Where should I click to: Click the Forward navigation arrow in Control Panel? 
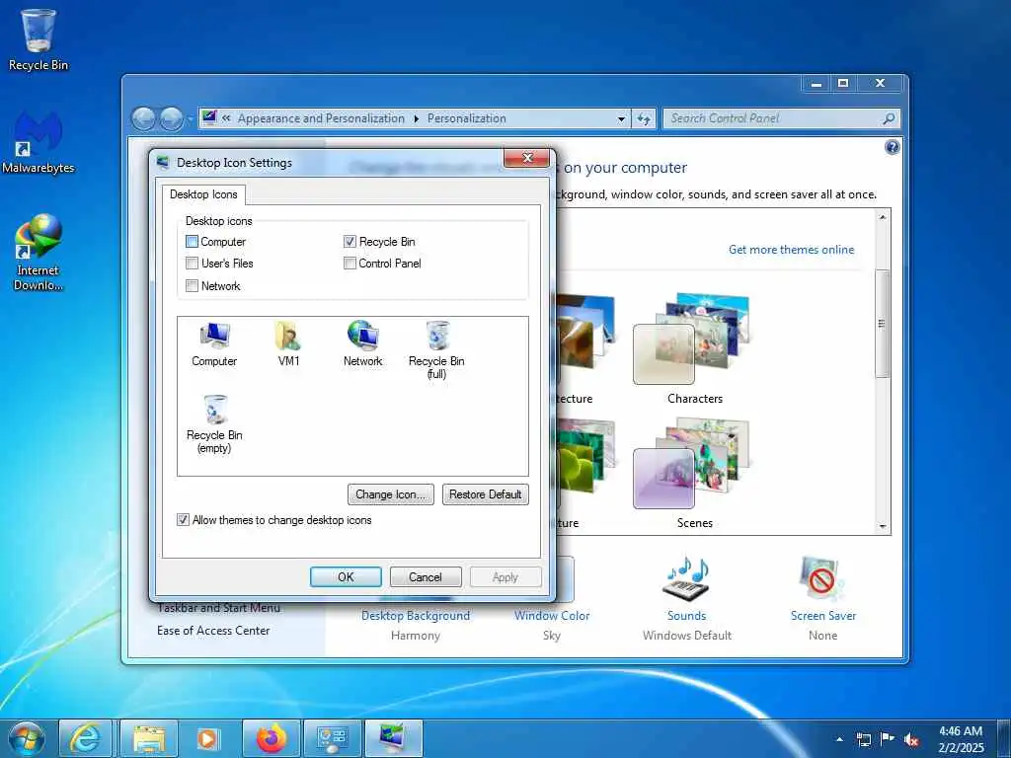click(x=171, y=118)
